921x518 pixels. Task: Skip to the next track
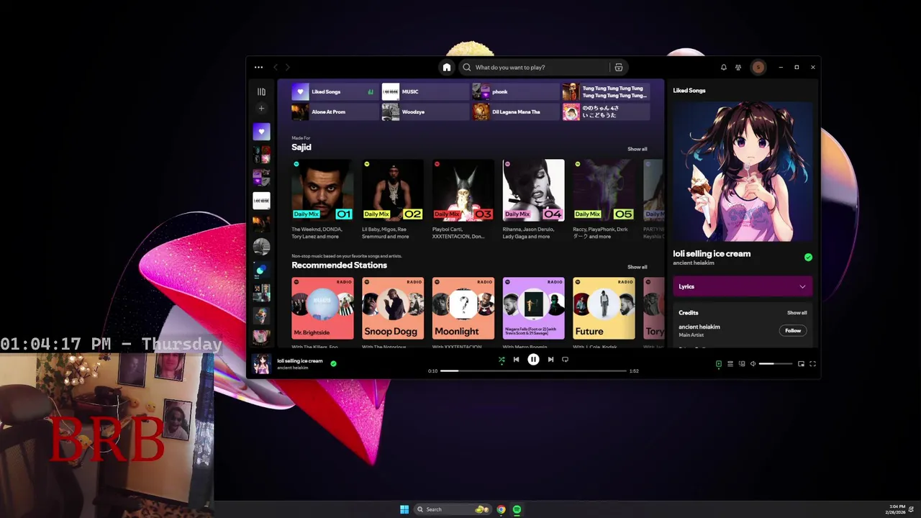click(550, 360)
